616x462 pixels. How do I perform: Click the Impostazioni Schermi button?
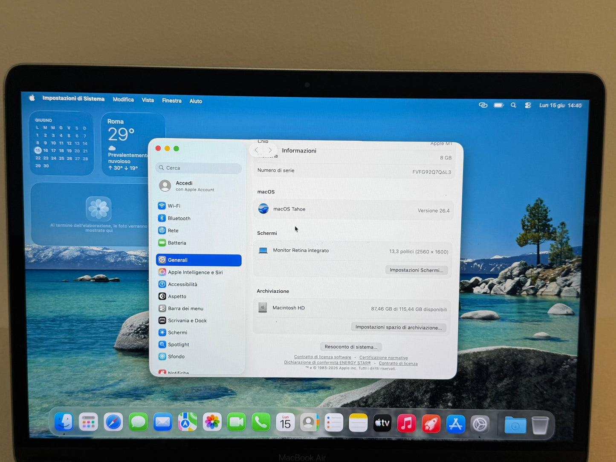[x=416, y=270]
